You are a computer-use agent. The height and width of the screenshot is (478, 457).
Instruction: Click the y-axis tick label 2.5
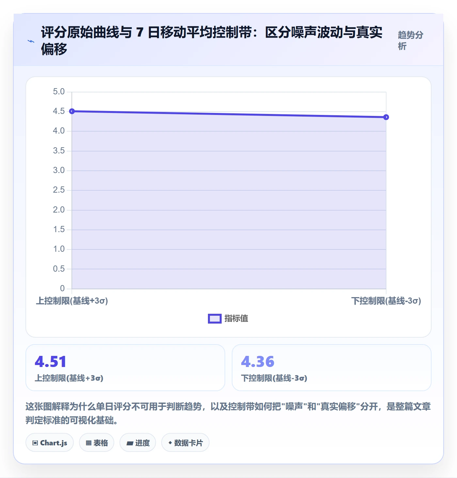tap(59, 190)
